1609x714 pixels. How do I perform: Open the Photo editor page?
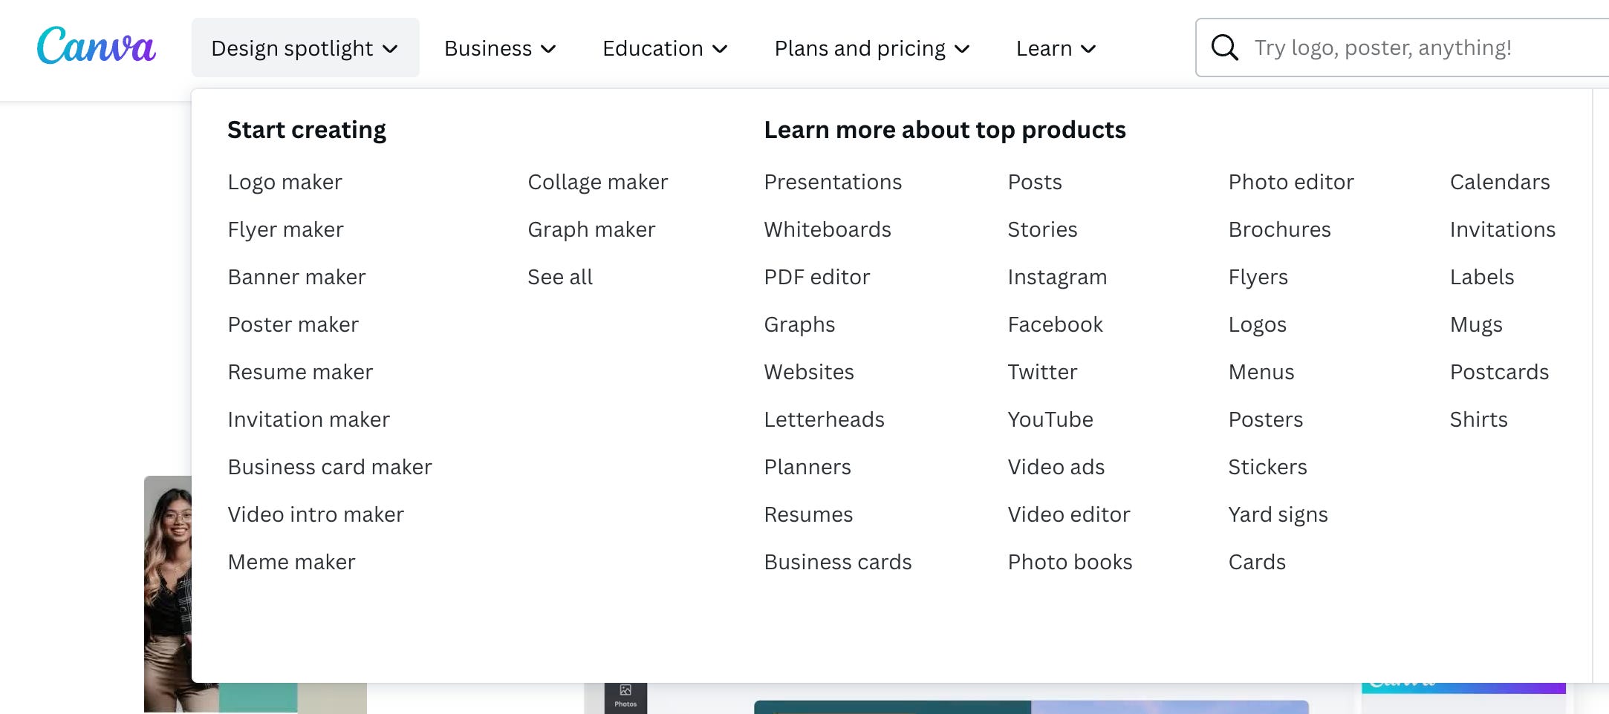(x=1291, y=182)
